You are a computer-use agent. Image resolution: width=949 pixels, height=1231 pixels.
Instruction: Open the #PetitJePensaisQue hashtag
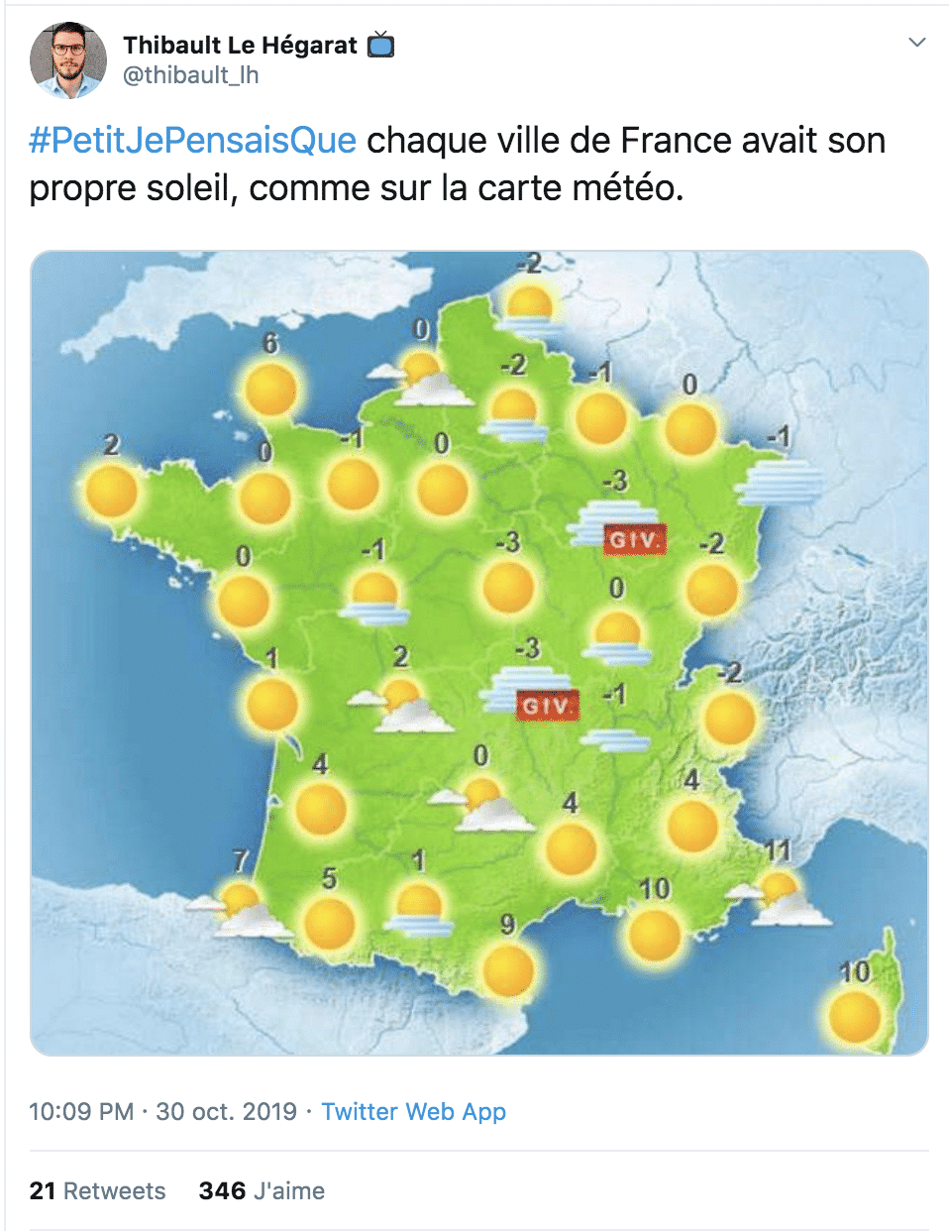click(x=192, y=141)
